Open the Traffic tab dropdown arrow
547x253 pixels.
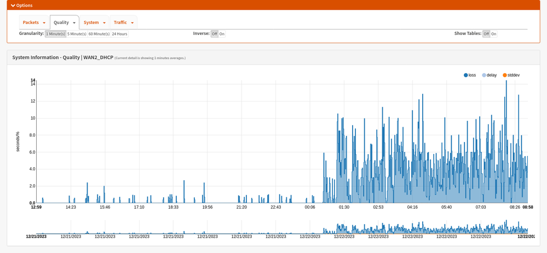pos(132,22)
